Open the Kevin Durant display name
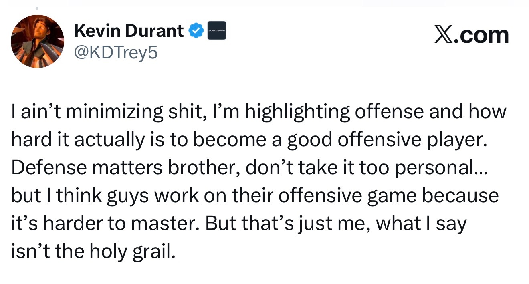The height and width of the screenshot is (284, 529). [x=129, y=31]
